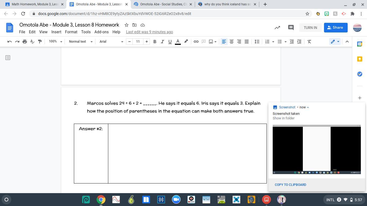
Task: Open the Insert menu
Action: click(x=56, y=32)
